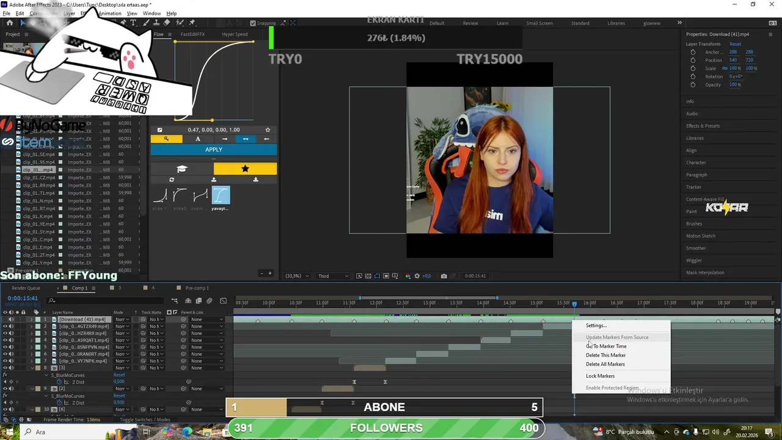The height and width of the screenshot is (440, 782).
Task: Click the Z Dist value 0,500 on layer 8
Action: [119, 382]
